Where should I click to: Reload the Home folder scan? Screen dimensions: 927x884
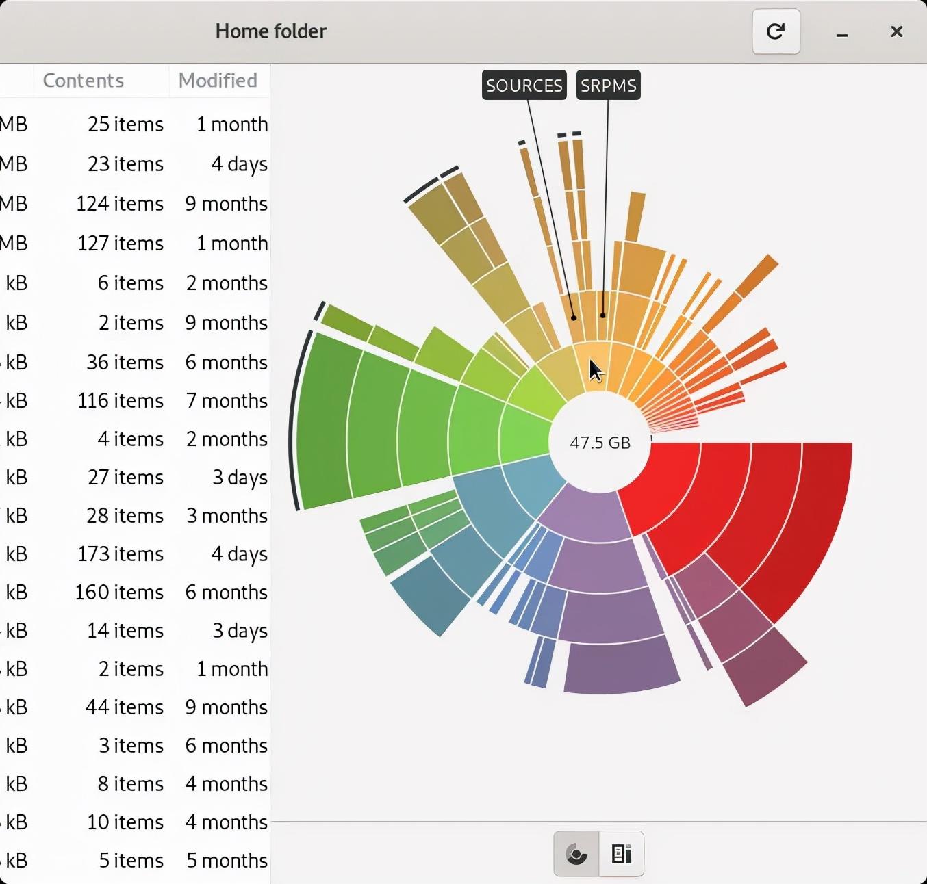click(776, 31)
